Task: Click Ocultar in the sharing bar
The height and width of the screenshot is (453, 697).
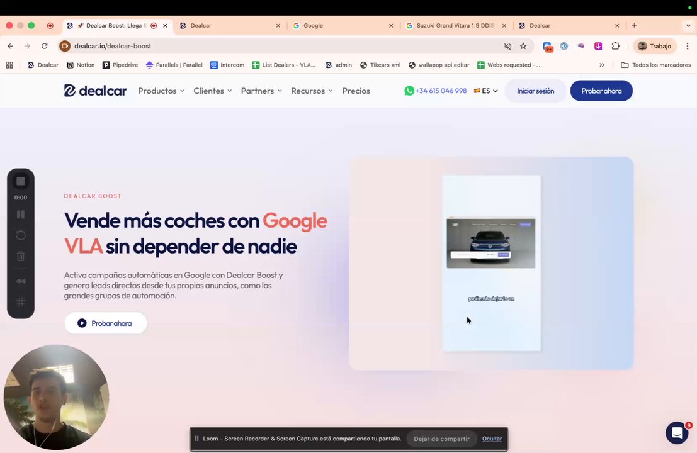Action: click(492, 439)
